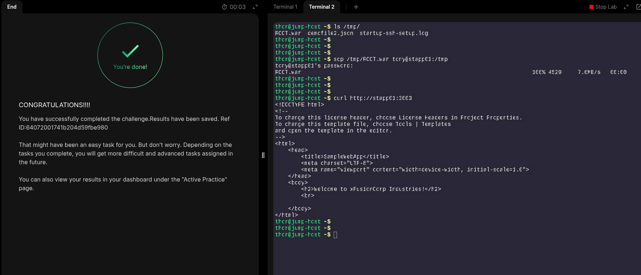Click the curl http://stapp01 command line
The image size is (641, 275).
[372, 98]
